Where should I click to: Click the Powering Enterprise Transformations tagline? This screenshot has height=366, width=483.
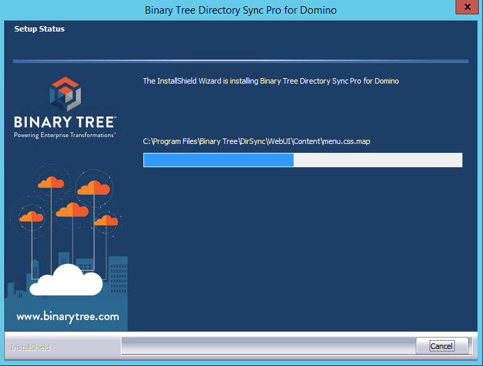click(x=64, y=135)
